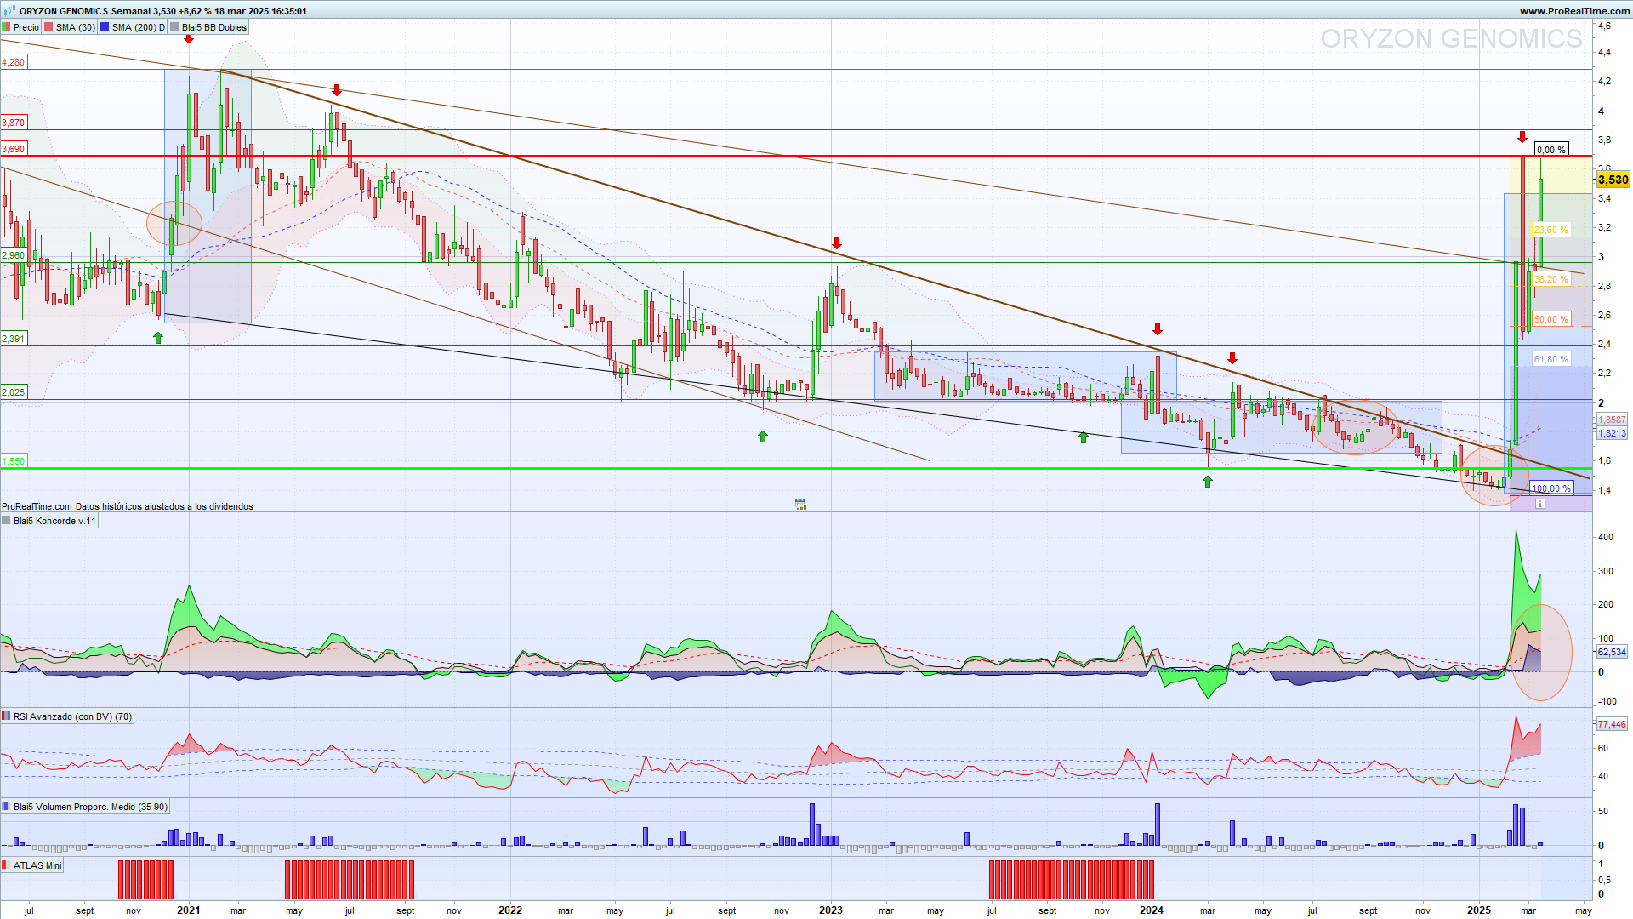The width and height of the screenshot is (1633, 919).
Task: Click the 2025 marker on time axis
Action: (1479, 910)
